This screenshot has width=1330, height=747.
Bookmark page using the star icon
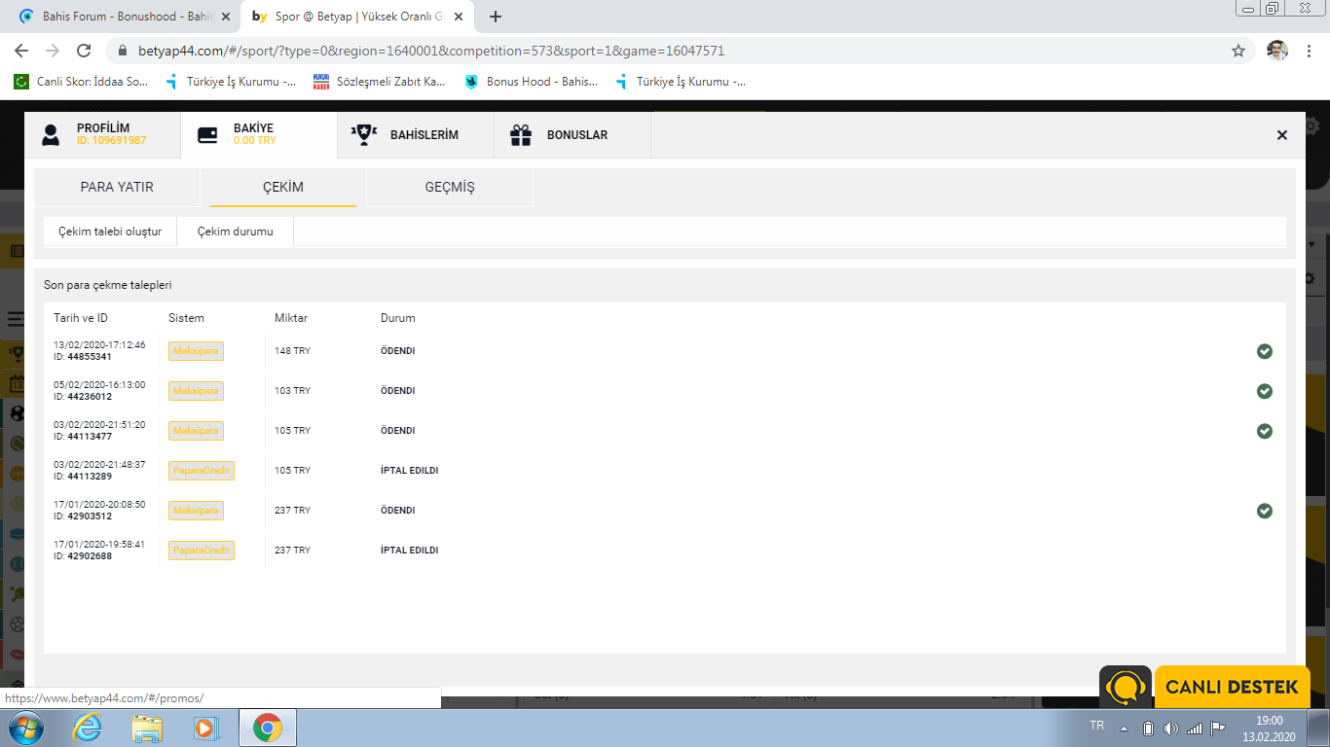pyautogui.click(x=1238, y=51)
